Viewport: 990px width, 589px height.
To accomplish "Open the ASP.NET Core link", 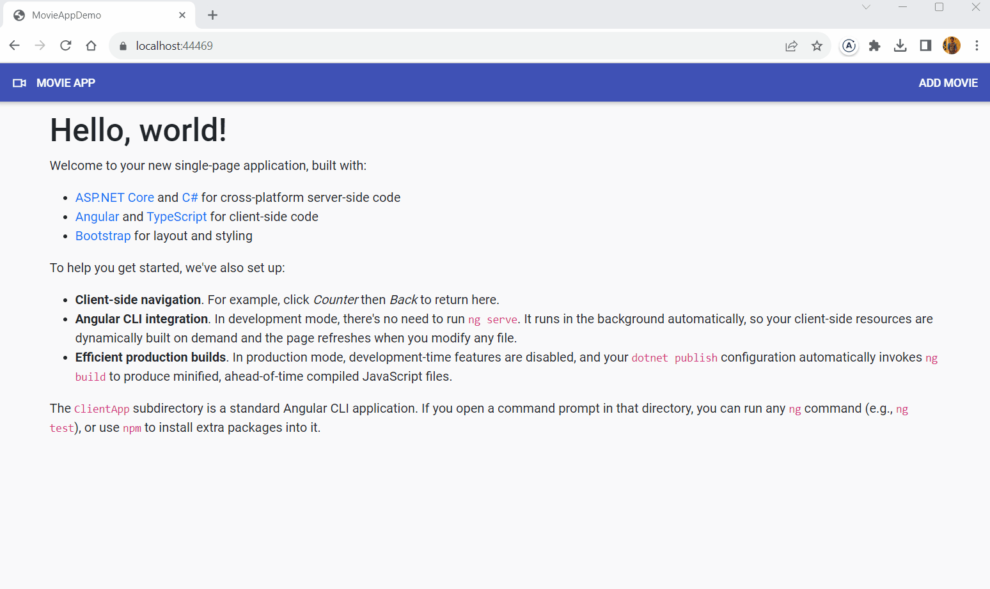I will pyautogui.click(x=114, y=197).
